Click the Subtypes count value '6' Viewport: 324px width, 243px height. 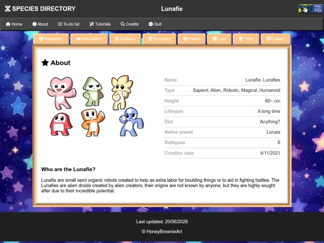(279, 142)
